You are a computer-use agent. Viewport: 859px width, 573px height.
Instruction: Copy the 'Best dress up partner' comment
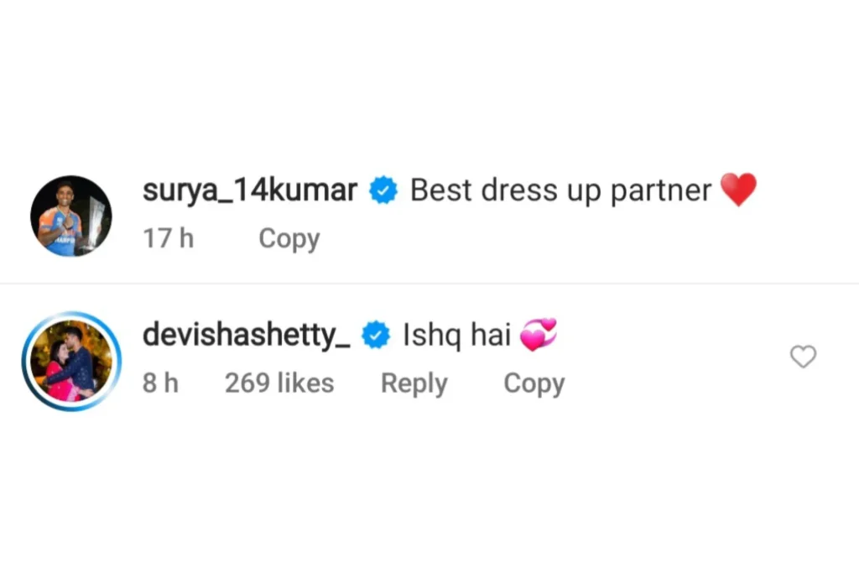[289, 239]
